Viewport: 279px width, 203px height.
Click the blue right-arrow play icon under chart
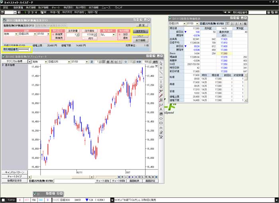click(x=136, y=177)
